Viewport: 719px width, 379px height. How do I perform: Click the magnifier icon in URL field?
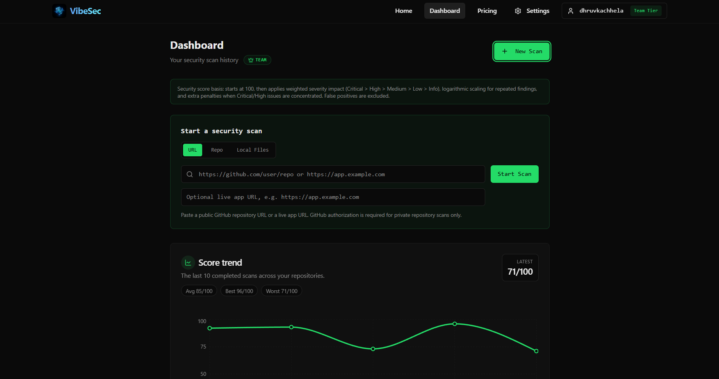pos(190,174)
